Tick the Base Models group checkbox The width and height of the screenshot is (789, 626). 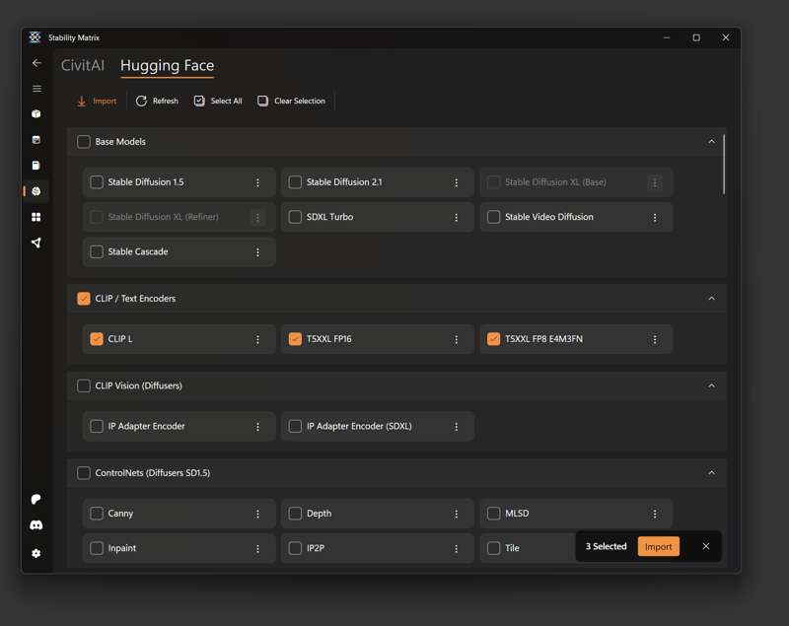[84, 142]
